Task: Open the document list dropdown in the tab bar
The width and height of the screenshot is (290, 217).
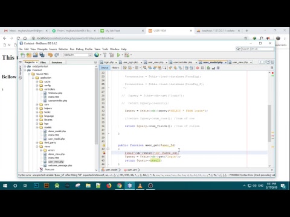Action: tap(268, 62)
